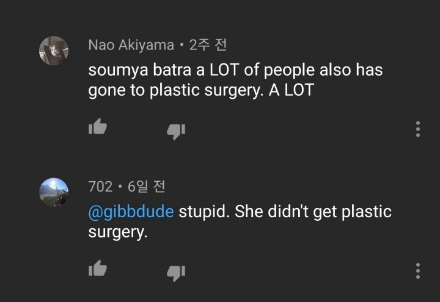Tap the 702 user's avatar
Screen dimensions: 440x302
[x=54, y=192]
